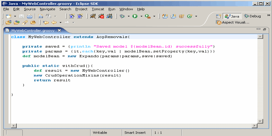Switch to Aspect Visualization perspective

(233, 22)
